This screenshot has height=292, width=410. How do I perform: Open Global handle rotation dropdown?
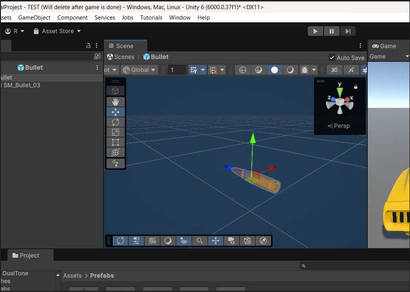tap(139, 70)
